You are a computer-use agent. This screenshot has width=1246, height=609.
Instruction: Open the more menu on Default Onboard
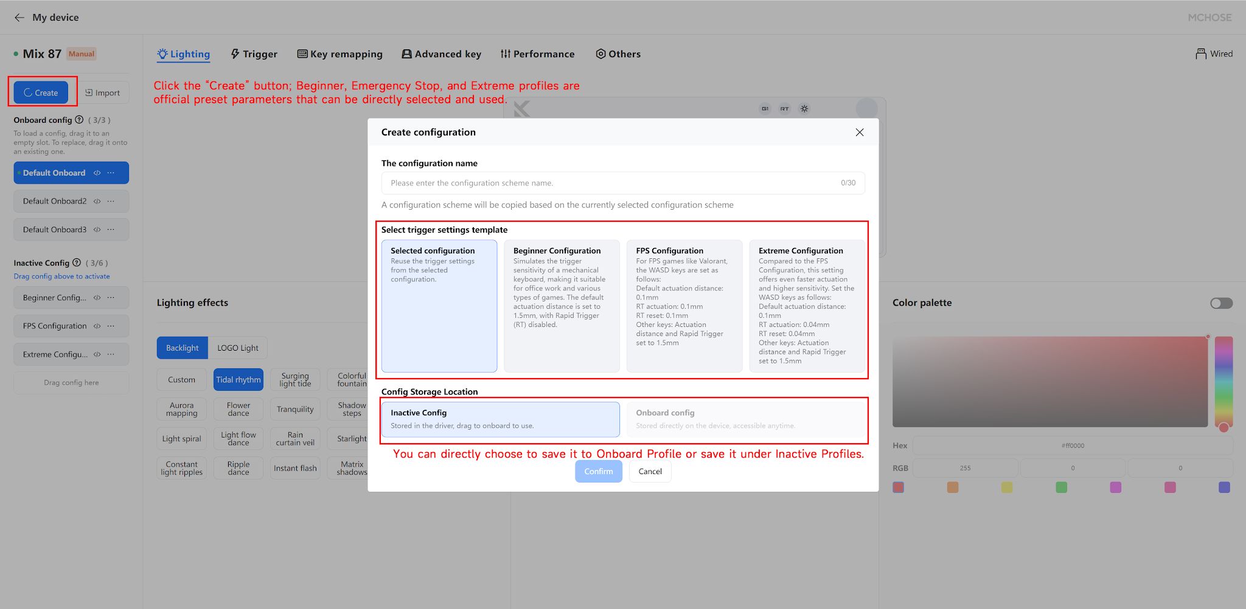tap(111, 173)
